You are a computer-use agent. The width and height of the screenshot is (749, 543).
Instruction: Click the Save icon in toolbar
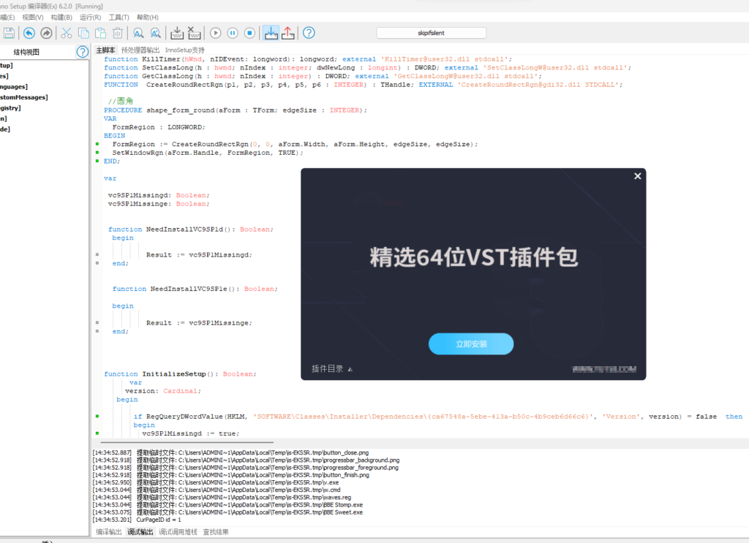click(9, 33)
